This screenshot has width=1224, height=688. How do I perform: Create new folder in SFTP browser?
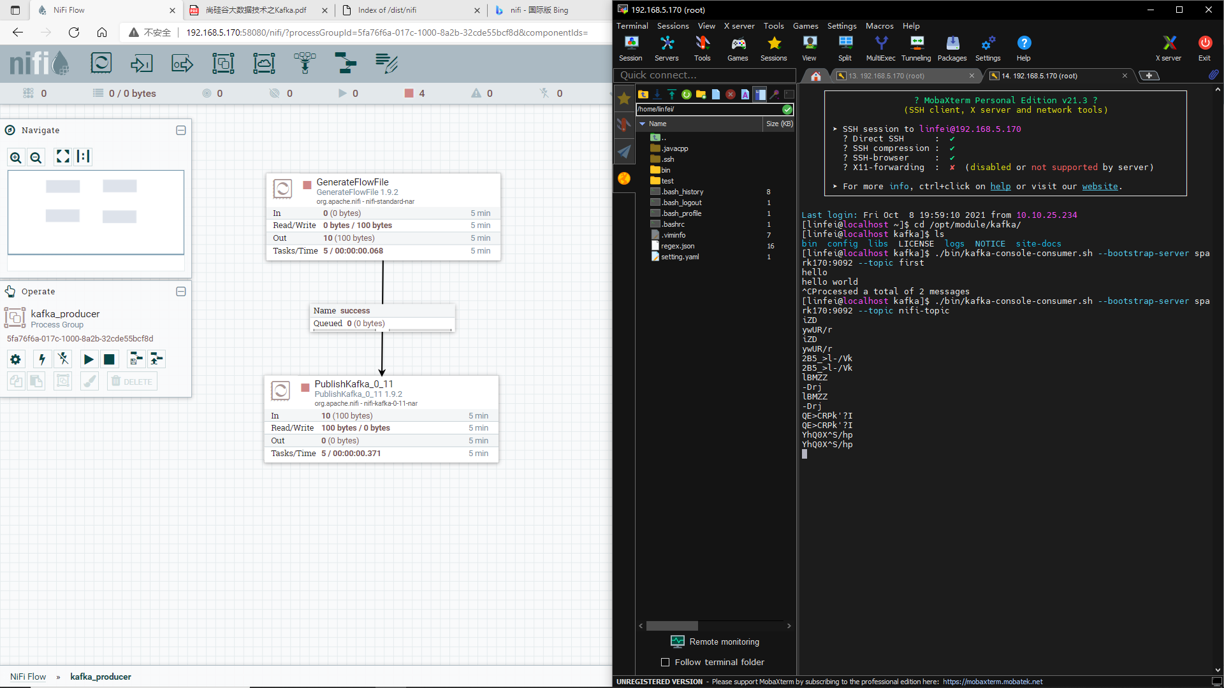coord(701,94)
